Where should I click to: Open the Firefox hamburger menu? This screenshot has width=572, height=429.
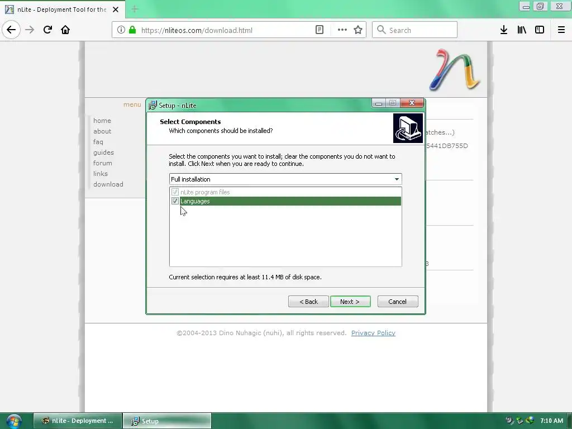[x=561, y=30]
